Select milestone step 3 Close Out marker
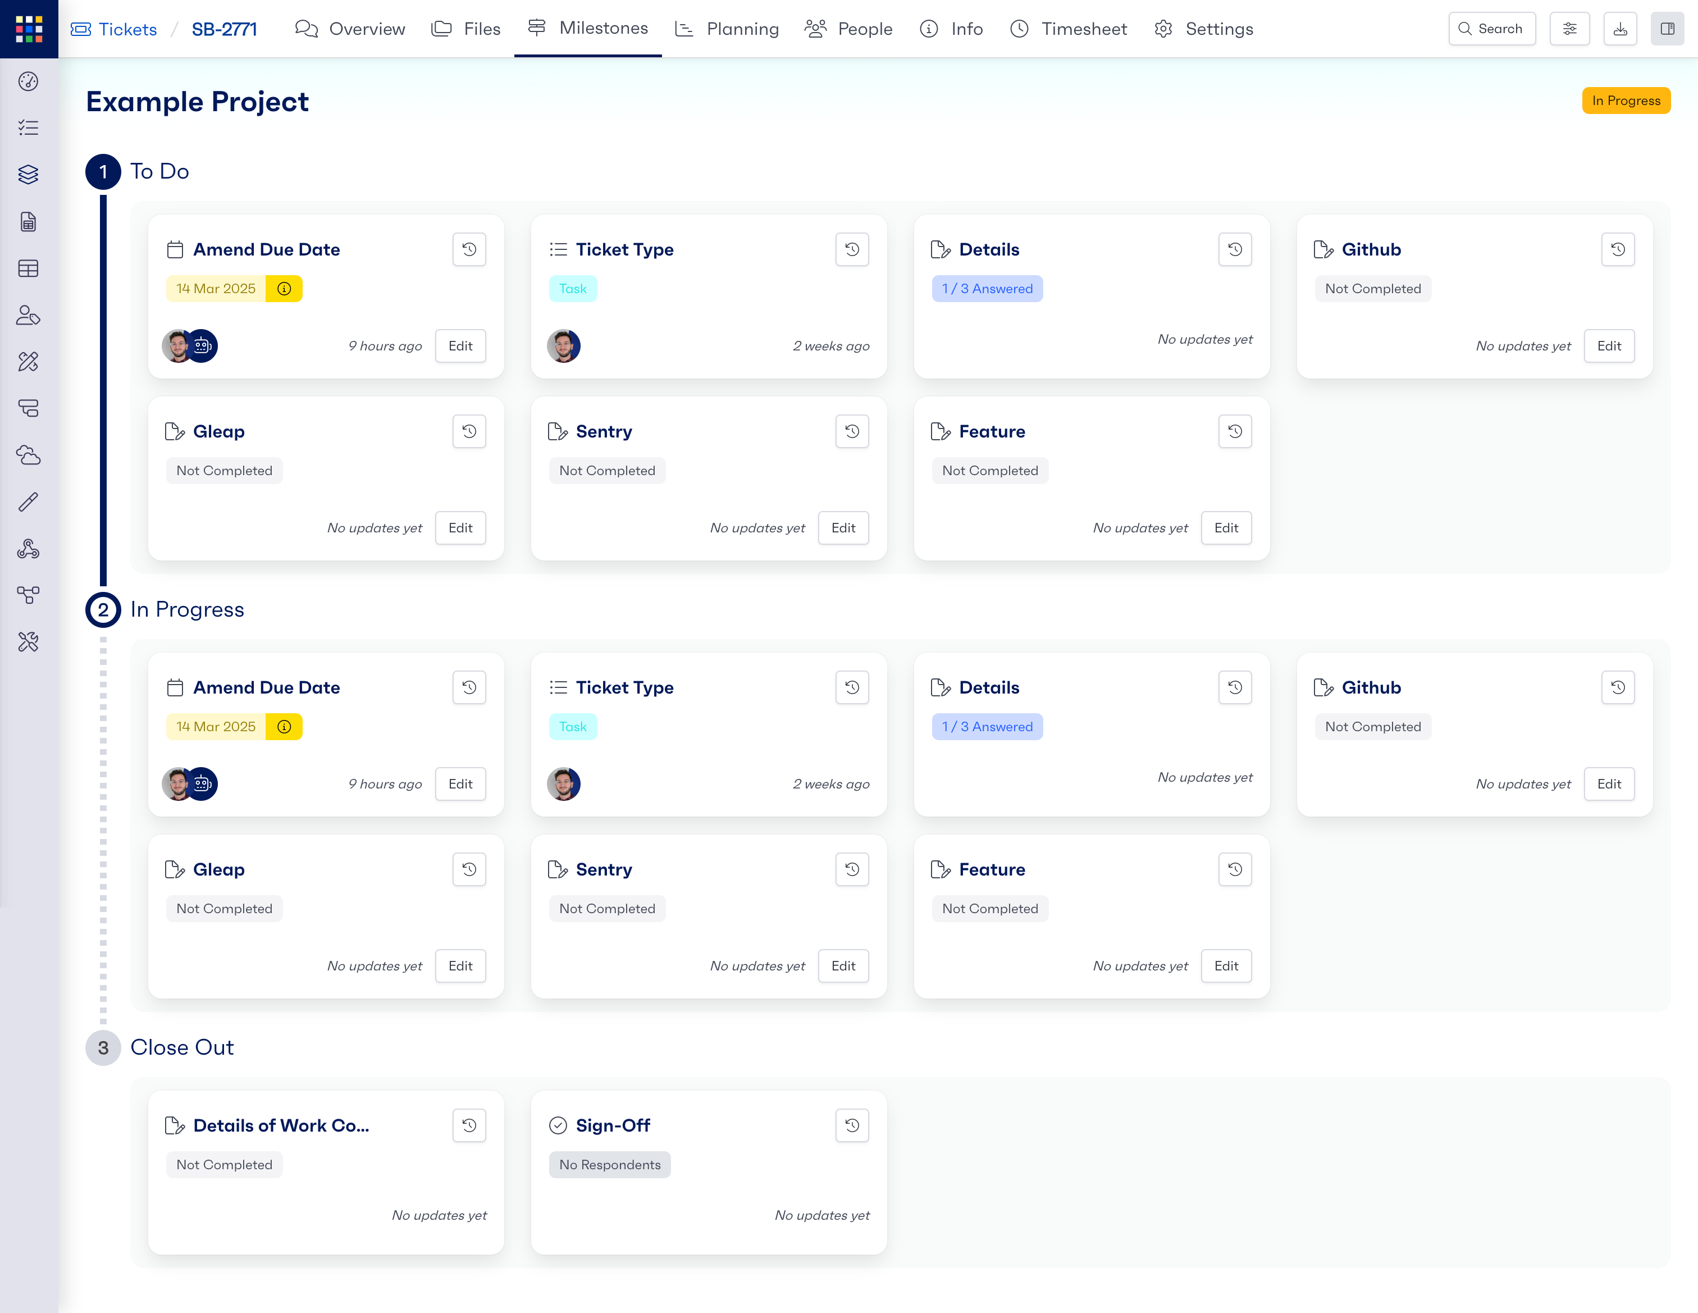This screenshot has height=1313, width=1698. tap(103, 1048)
